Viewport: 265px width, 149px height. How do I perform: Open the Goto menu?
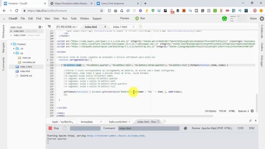[x=56, y=18]
